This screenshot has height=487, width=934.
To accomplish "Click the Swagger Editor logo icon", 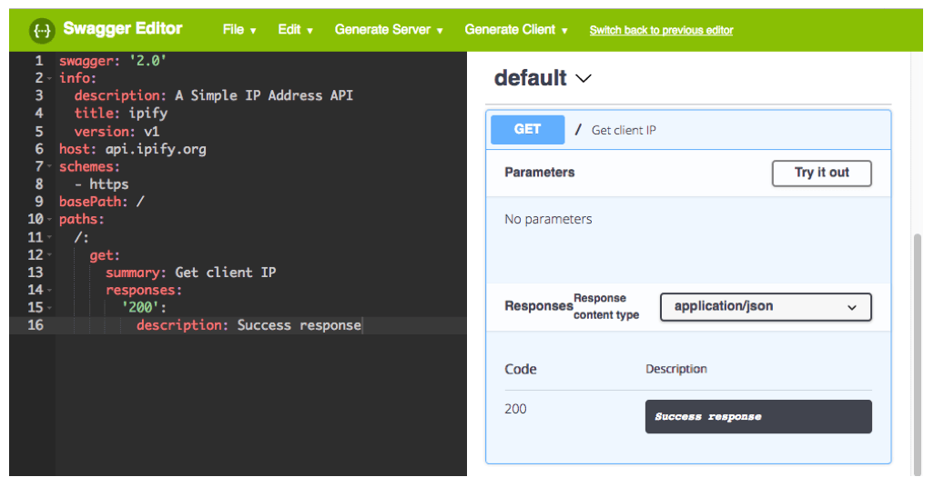I will tap(42, 30).
